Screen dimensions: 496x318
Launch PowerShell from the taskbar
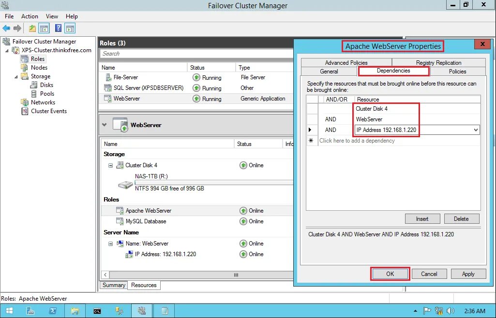coord(53,311)
